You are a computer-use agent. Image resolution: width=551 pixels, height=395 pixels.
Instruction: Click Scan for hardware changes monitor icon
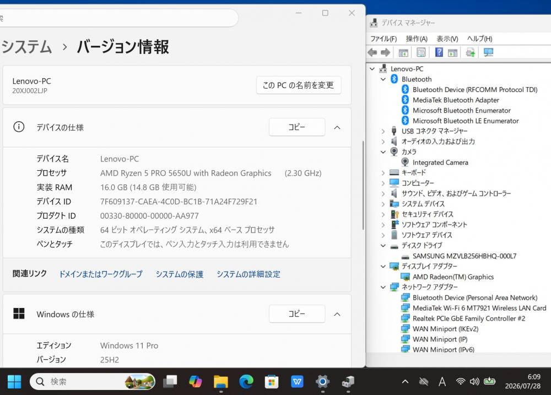coord(488,53)
